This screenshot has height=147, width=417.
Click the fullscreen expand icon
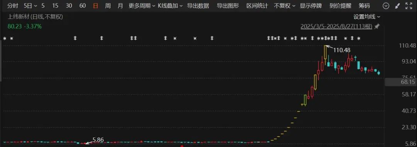409,5
